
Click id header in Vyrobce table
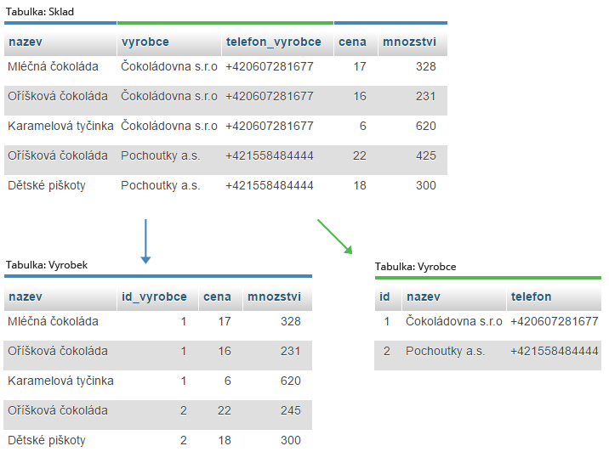(384, 296)
